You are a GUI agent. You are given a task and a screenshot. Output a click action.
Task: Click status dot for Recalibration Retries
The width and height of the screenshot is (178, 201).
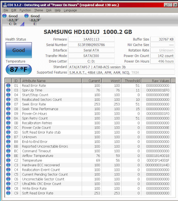pyautogui.click(x=8, y=123)
